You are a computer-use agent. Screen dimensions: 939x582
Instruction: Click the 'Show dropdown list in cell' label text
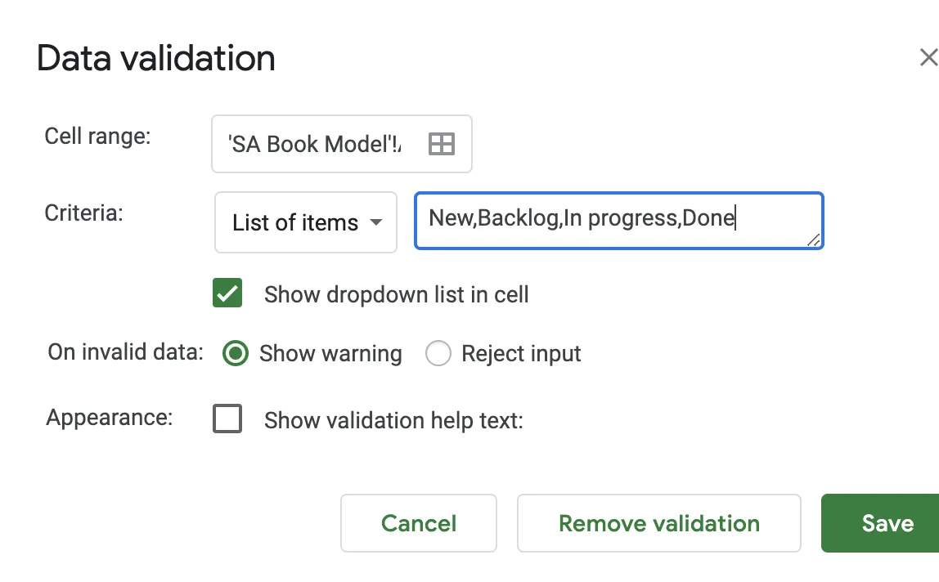pyautogui.click(x=396, y=294)
